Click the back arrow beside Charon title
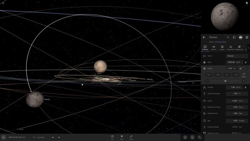Screen dimensions: 250x141 pyautogui.click(x=204, y=37)
